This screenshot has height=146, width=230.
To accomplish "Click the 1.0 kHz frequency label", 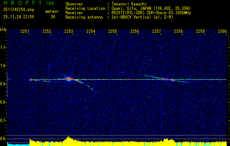I will [3, 66].
